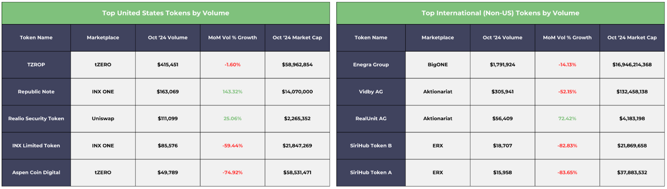Image resolution: width=667 pixels, height=189 pixels.
Task: Click the $1,791,924 Oct '24 volume cell
Action: coord(503,65)
